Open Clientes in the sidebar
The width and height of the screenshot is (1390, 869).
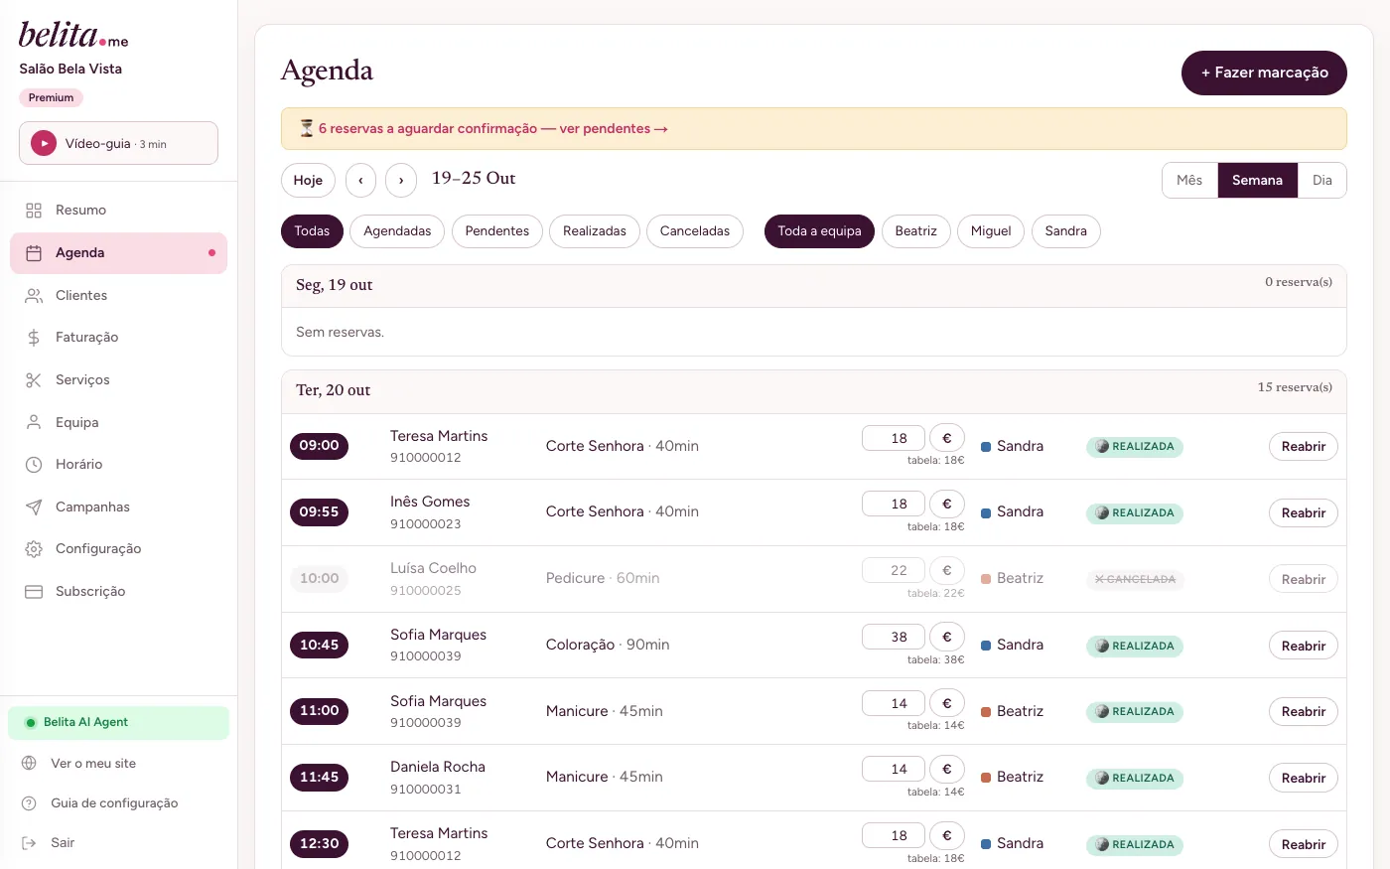click(118, 295)
